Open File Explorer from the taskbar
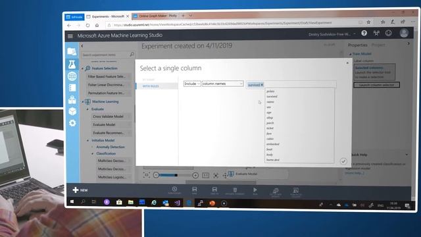This screenshot has width=421, height=237. [x=131, y=202]
